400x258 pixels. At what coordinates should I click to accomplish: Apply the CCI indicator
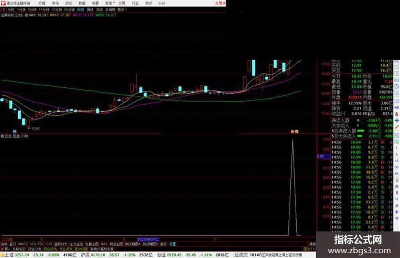(49, 244)
